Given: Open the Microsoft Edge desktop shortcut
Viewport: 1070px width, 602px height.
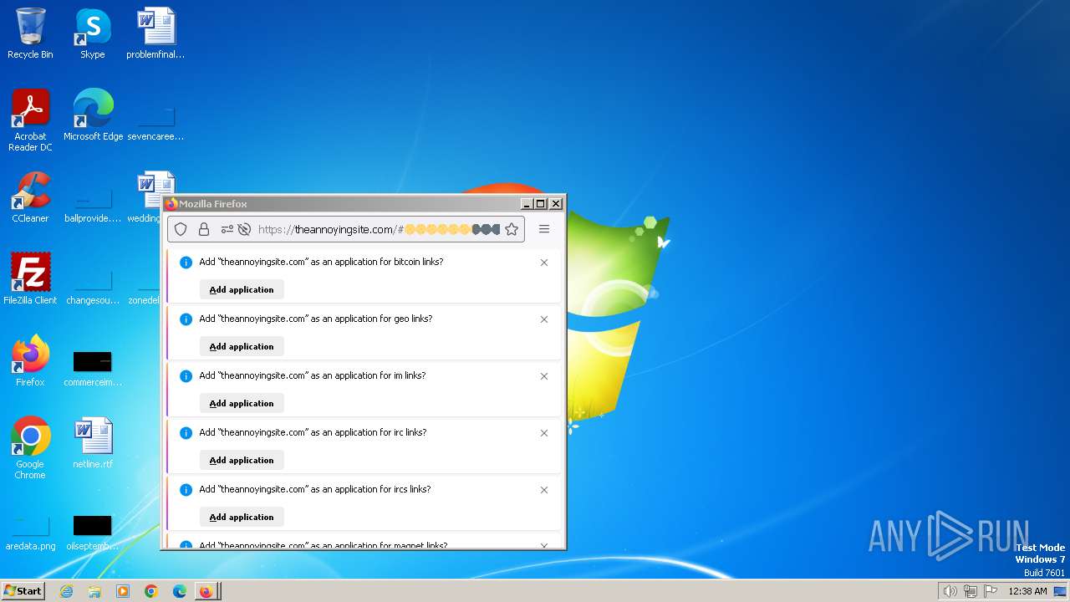Looking at the screenshot, I should click(93, 116).
